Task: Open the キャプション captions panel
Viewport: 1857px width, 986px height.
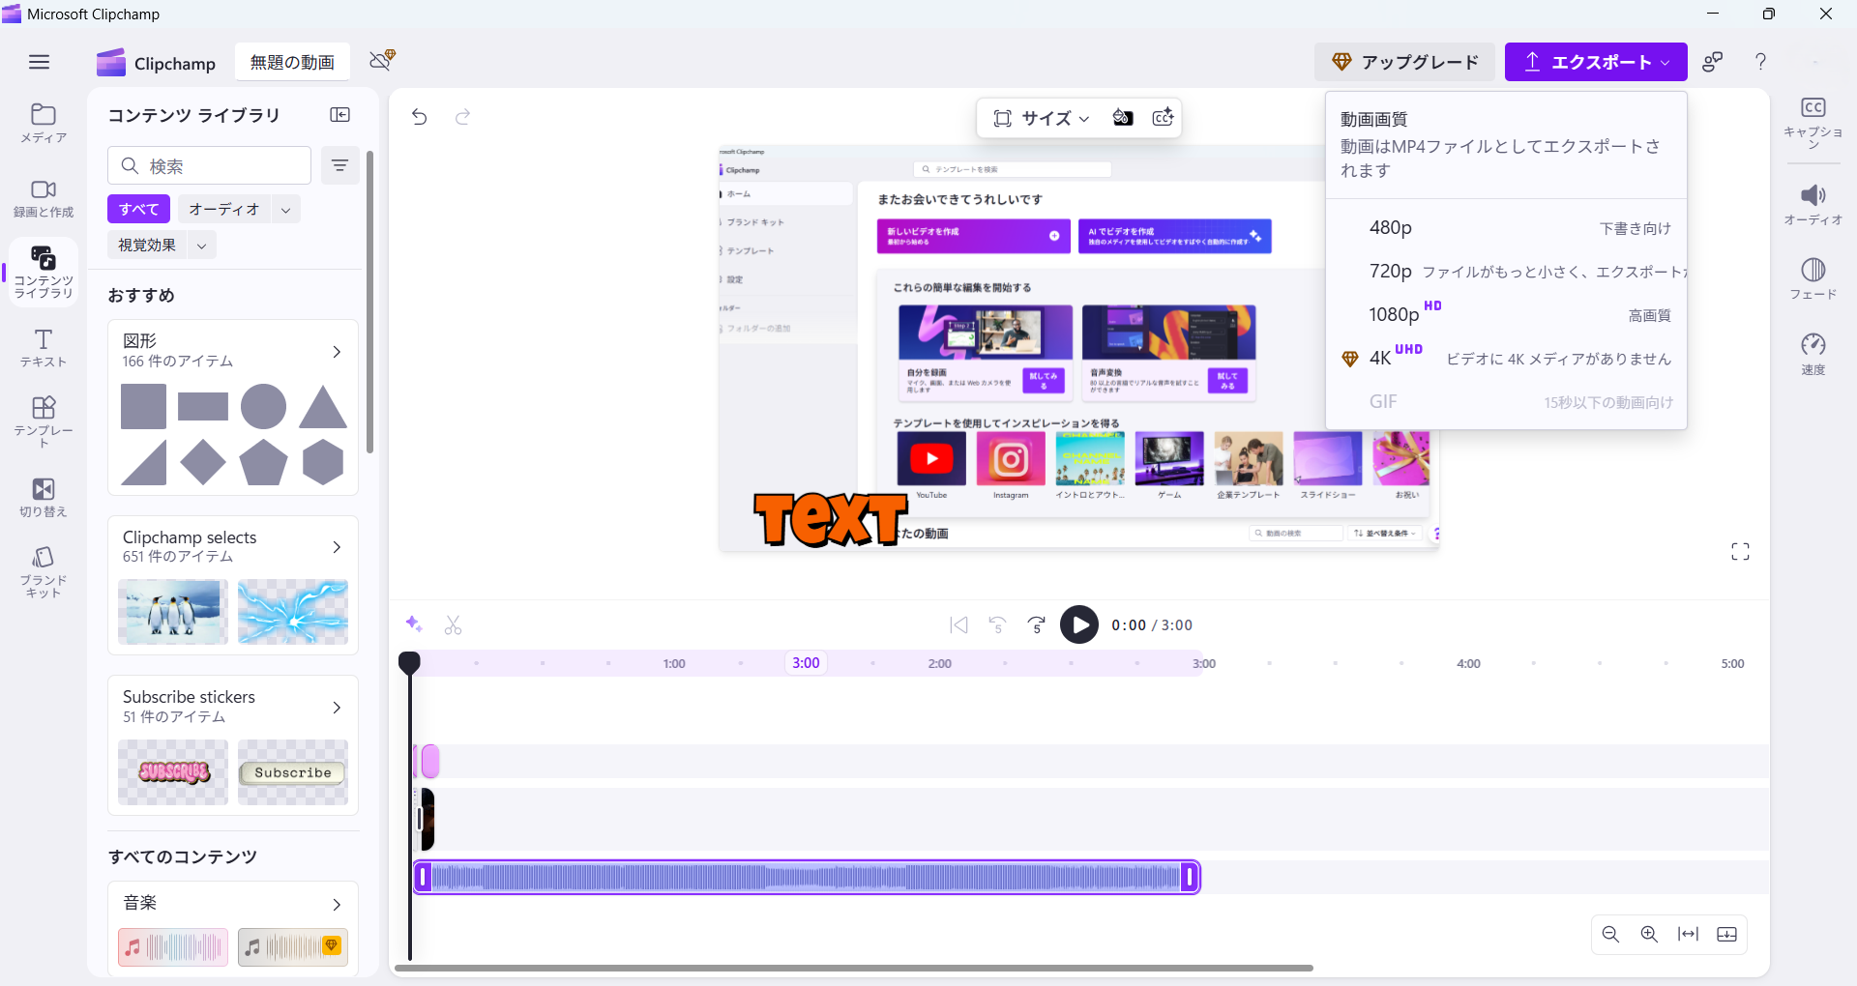Action: [x=1813, y=122]
